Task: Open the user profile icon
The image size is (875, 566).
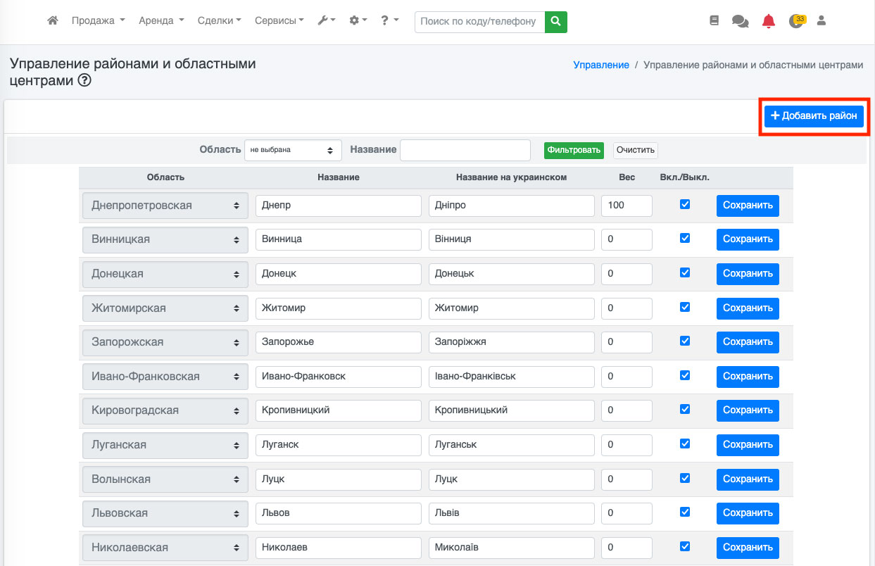Action: click(821, 21)
